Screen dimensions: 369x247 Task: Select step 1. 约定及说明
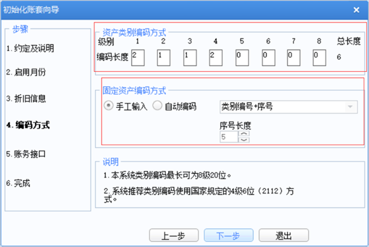(x=30, y=48)
